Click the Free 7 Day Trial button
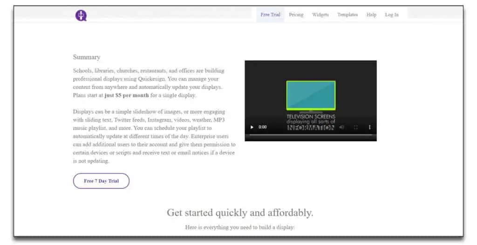The image size is (477, 245). click(x=101, y=181)
